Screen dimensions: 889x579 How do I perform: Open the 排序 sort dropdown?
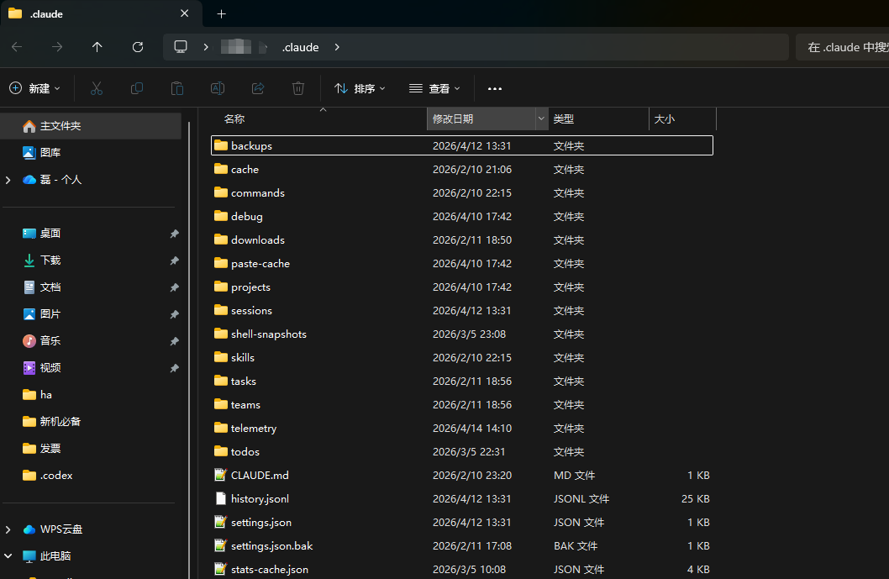pyautogui.click(x=360, y=88)
